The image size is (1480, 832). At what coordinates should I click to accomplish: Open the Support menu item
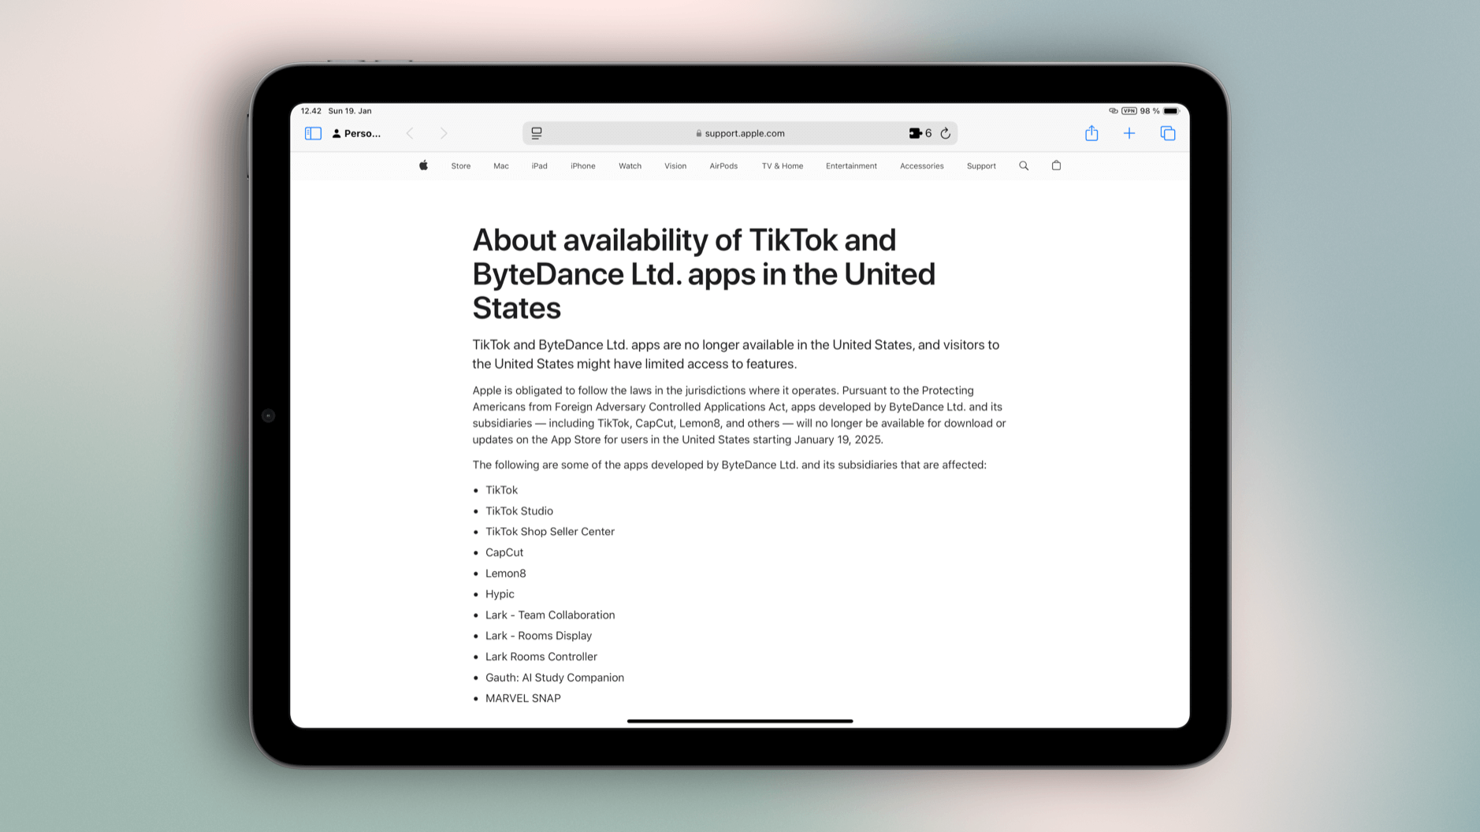click(981, 166)
